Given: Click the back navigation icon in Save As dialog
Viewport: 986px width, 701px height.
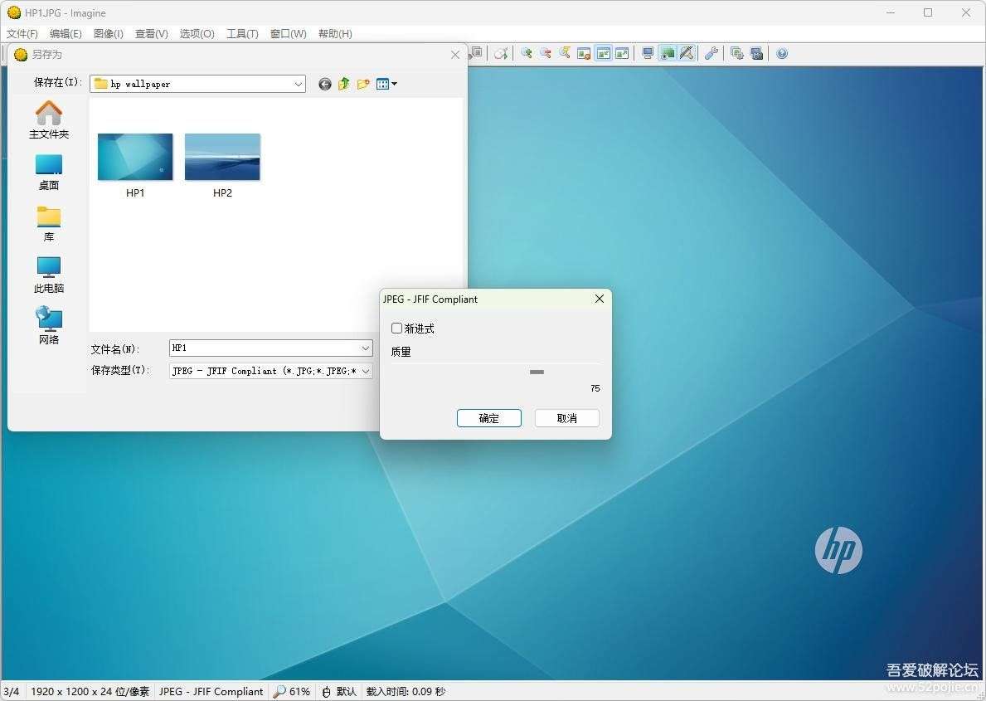Looking at the screenshot, I should [324, 84].
